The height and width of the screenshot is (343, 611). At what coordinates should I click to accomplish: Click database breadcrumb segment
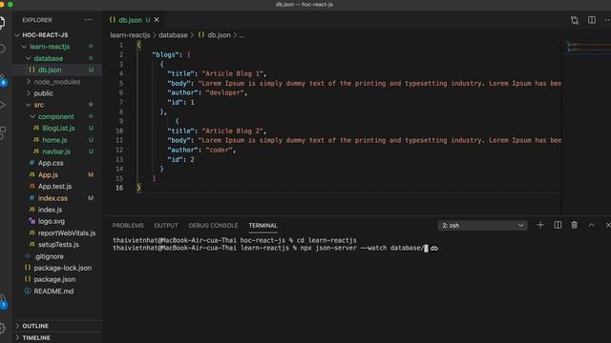pos(173,35)
